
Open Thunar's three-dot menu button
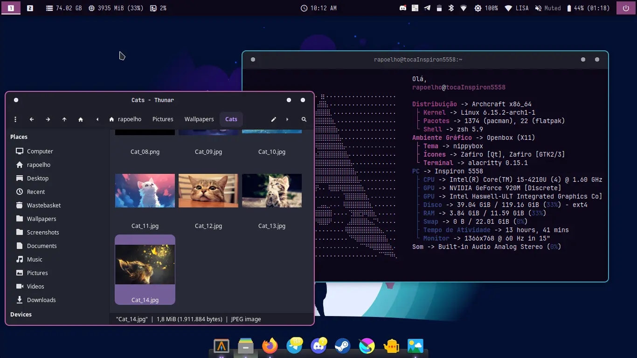click(15, 119)
